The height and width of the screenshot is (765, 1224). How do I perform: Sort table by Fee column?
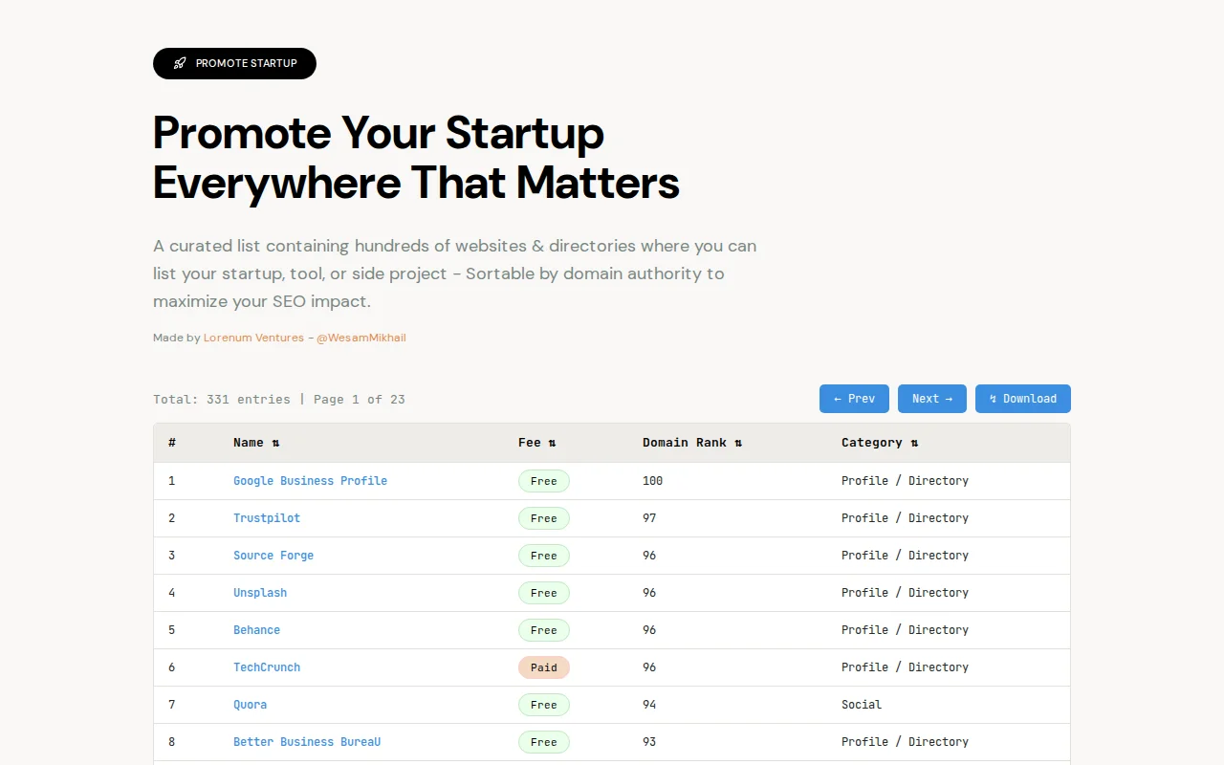click(x=536, y=443)
